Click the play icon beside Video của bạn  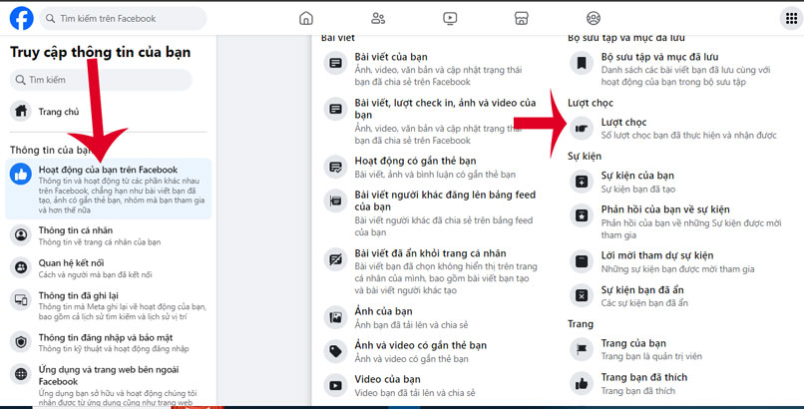point(336,385)
